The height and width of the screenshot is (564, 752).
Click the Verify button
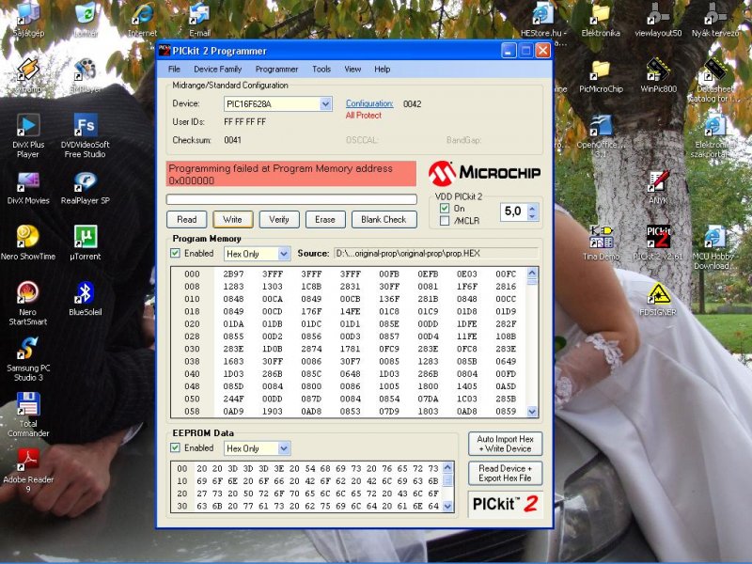(x=279, y=220)
